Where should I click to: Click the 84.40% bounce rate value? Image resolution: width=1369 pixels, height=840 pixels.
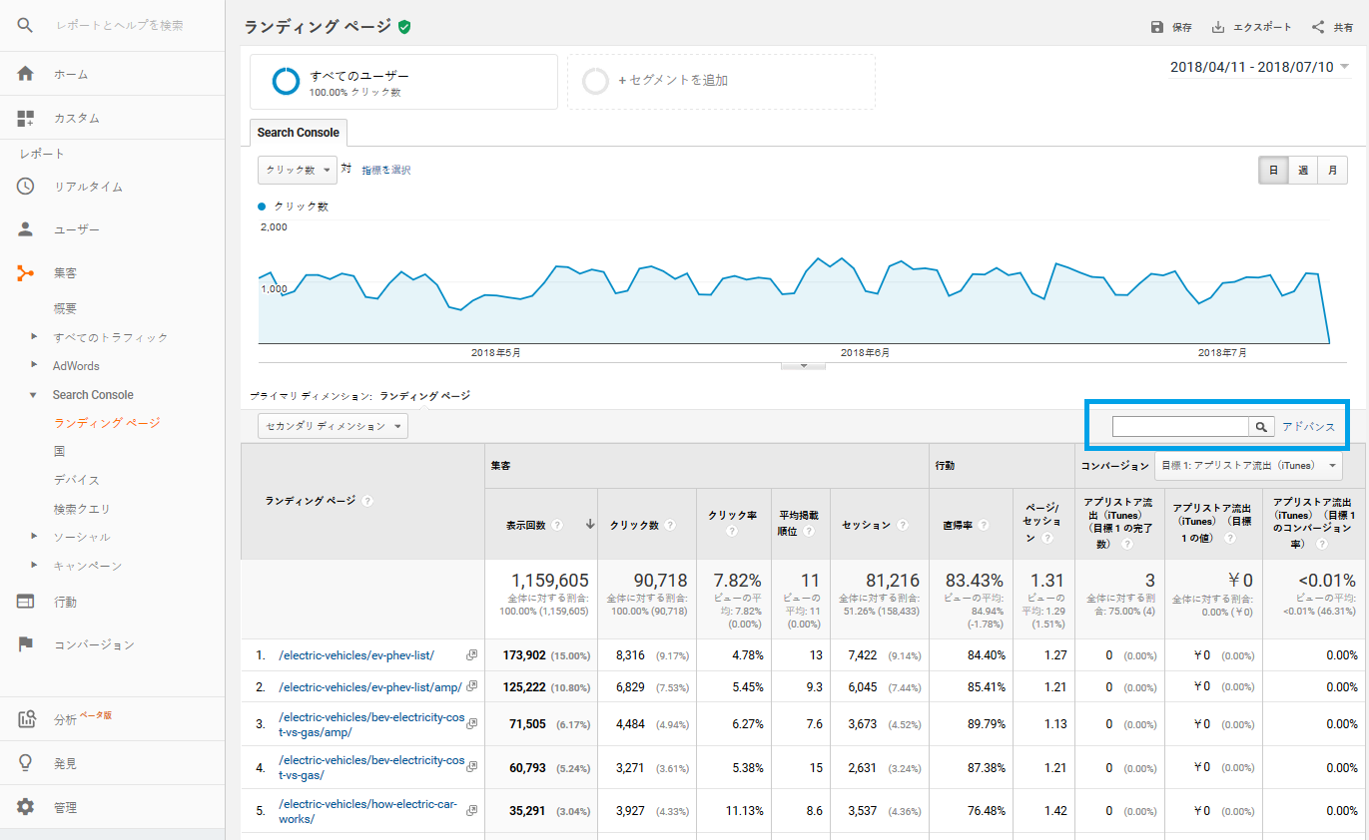[x=987, y=655]
